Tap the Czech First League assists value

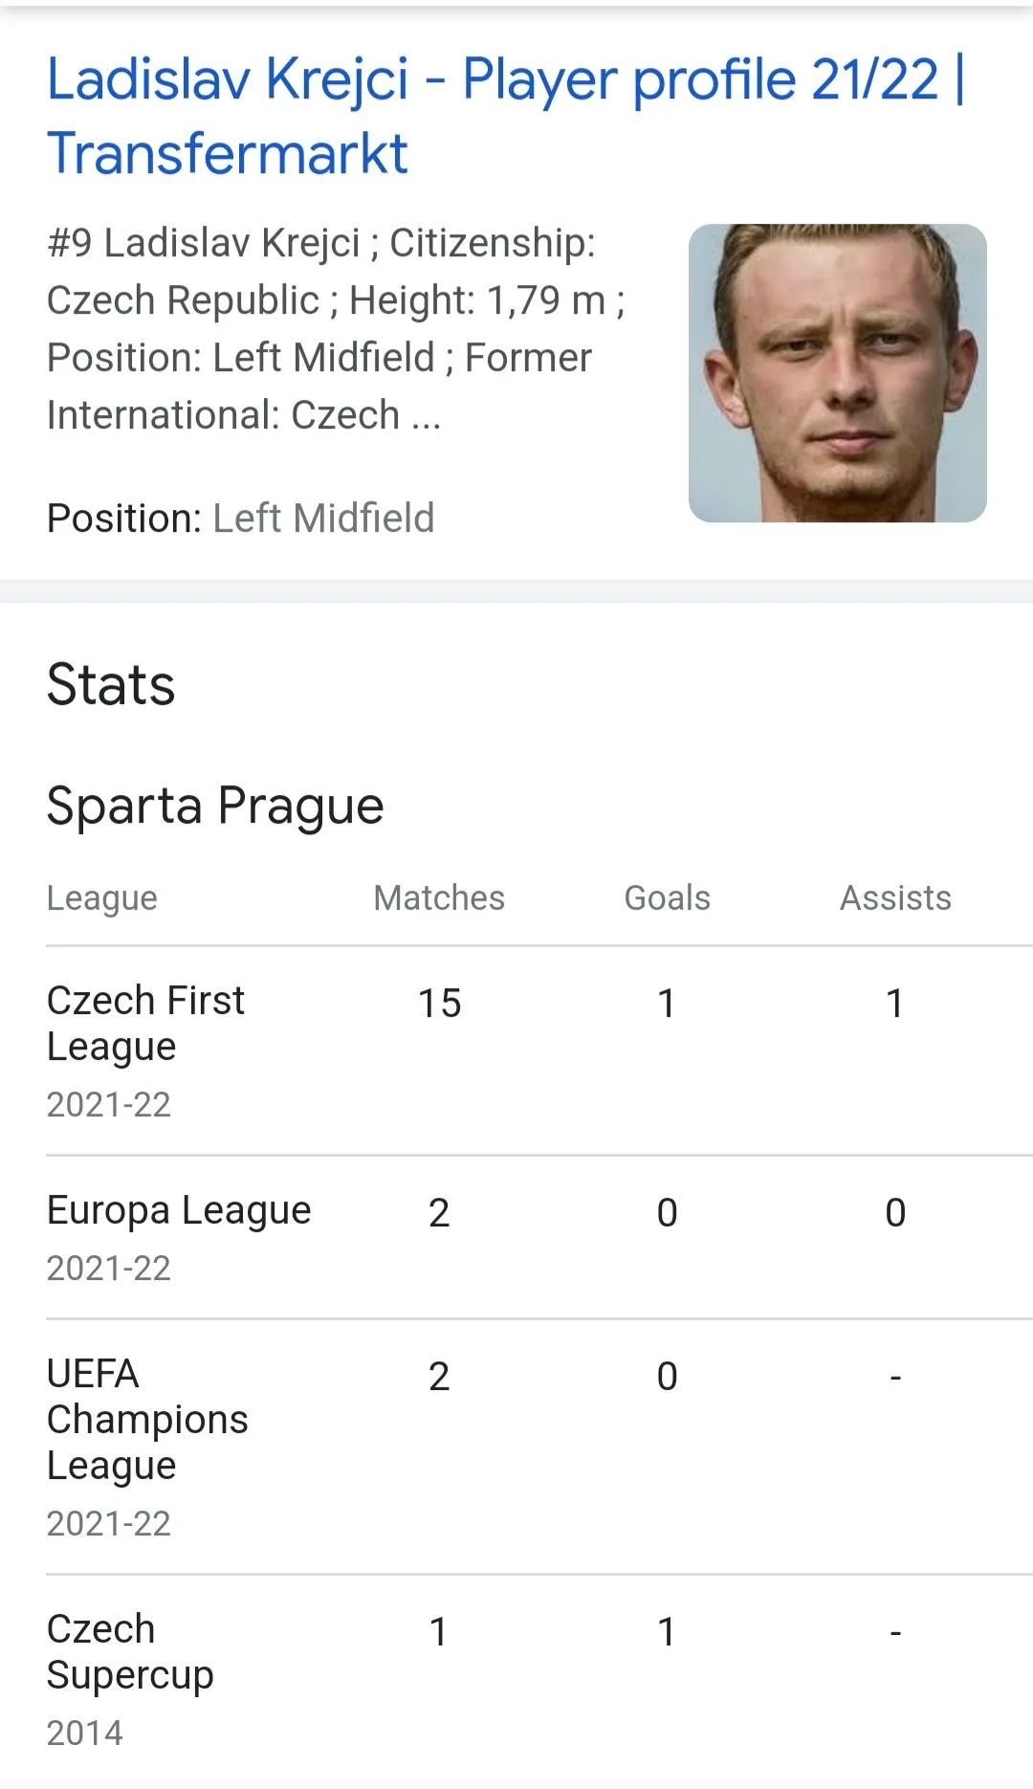pyautogui.click(x=895, y=1004)
